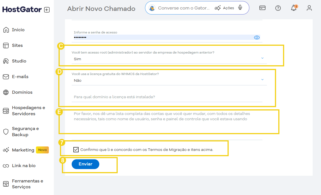Open the E-mails icon in the sidebar
Image resolution: width=321 pixels, height=195 pixels.
coord(6,76)
